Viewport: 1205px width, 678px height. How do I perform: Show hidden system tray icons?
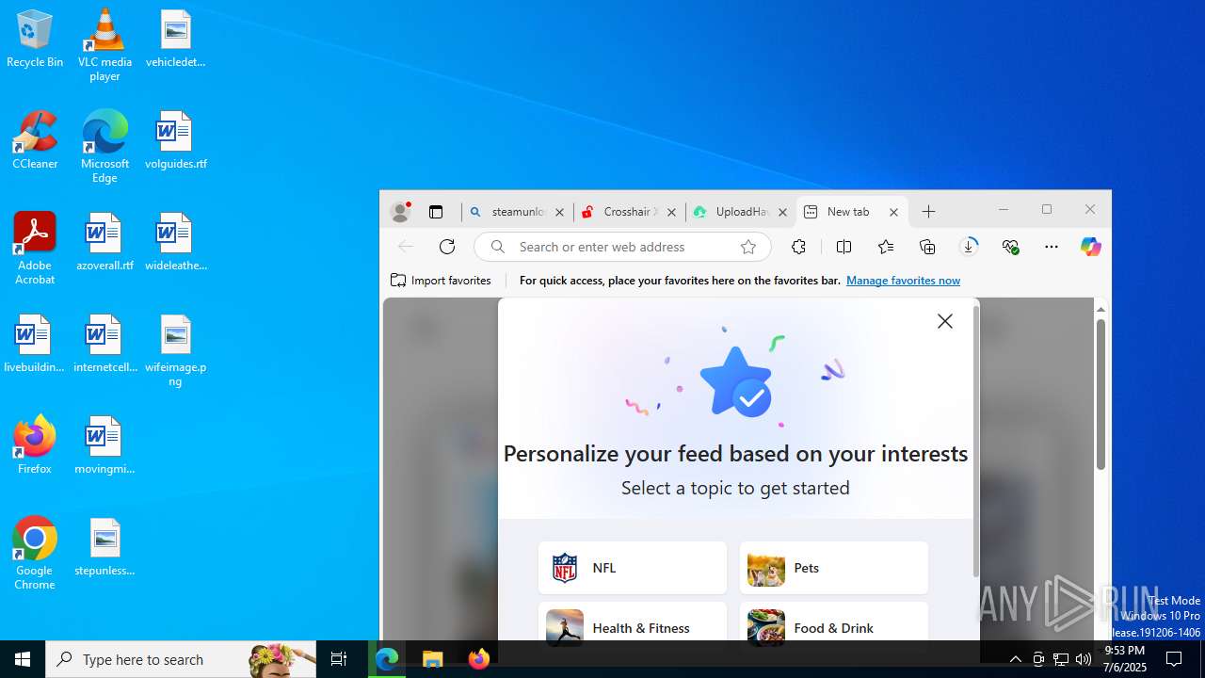1016,659
